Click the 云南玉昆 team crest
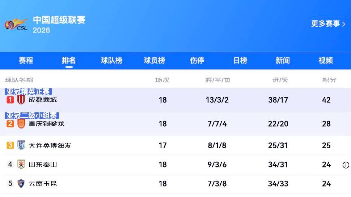The width and height of the screenshot is (351, 197). (x=21, y=183)
